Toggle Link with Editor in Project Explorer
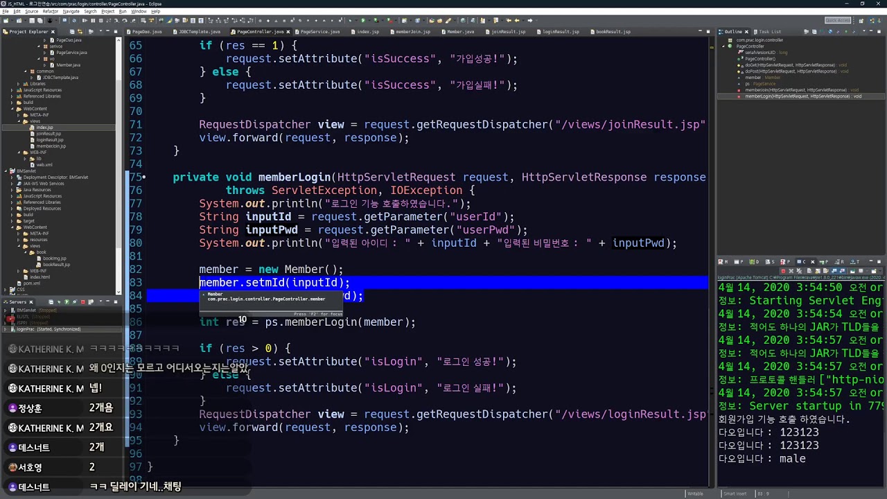The height and width of the screenshot is (499, 887). coord(80,32)
